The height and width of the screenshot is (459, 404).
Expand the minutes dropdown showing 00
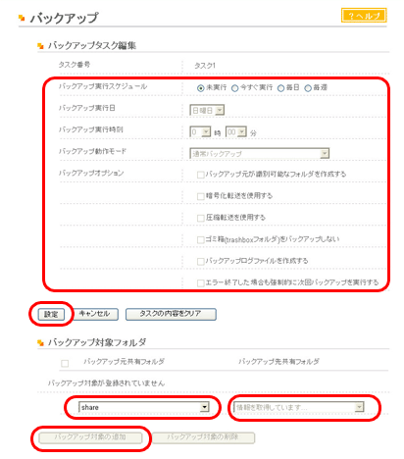235,132
